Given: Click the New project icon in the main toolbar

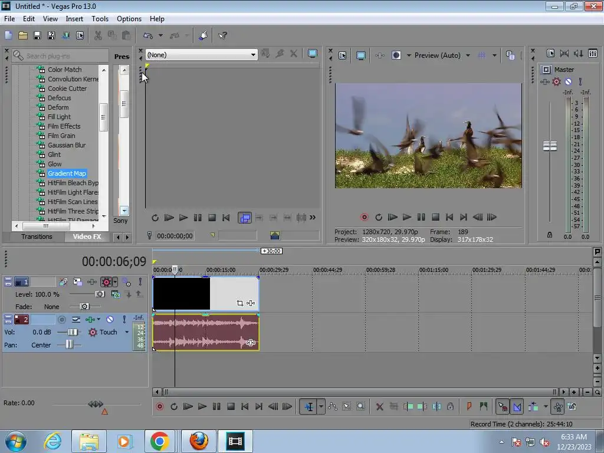Looking at the screenshot, I should 8,35.
